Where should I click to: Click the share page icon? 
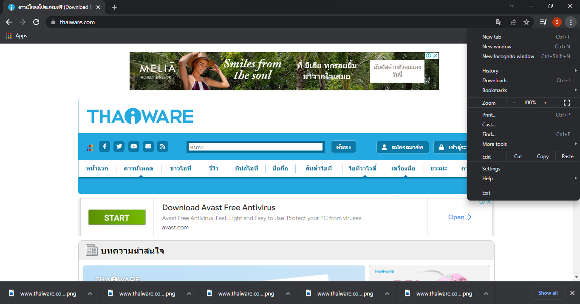pos(513,22)
